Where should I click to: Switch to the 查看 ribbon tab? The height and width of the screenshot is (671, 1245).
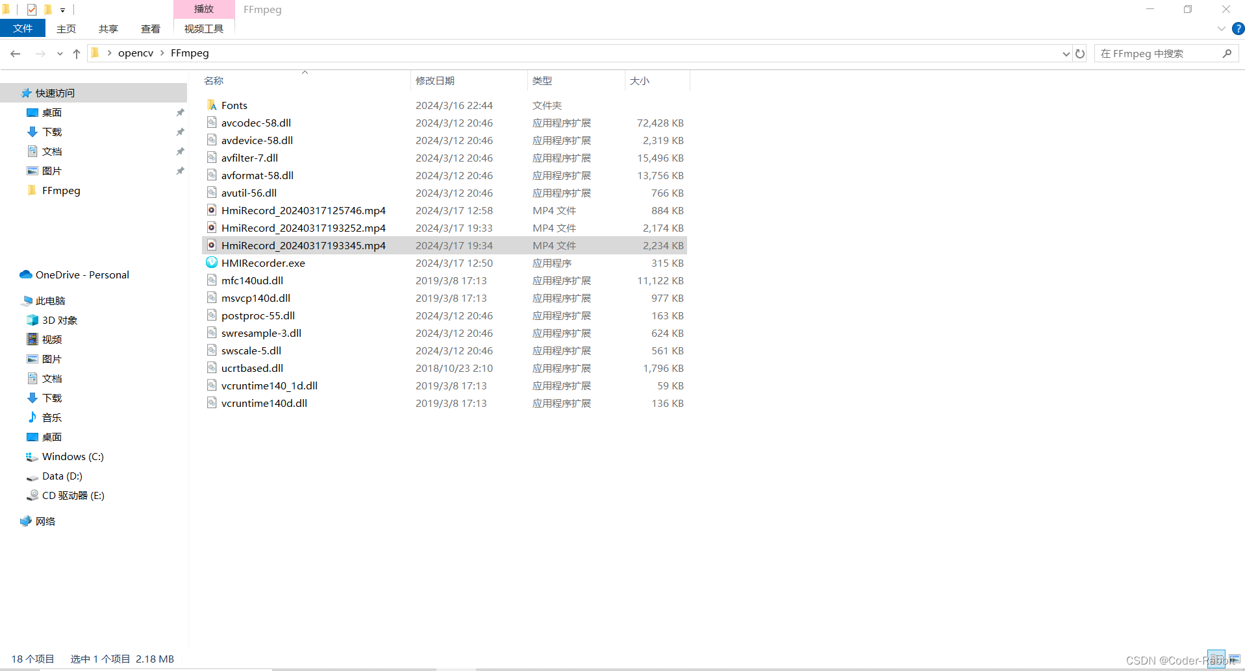[x=151, y=29]
